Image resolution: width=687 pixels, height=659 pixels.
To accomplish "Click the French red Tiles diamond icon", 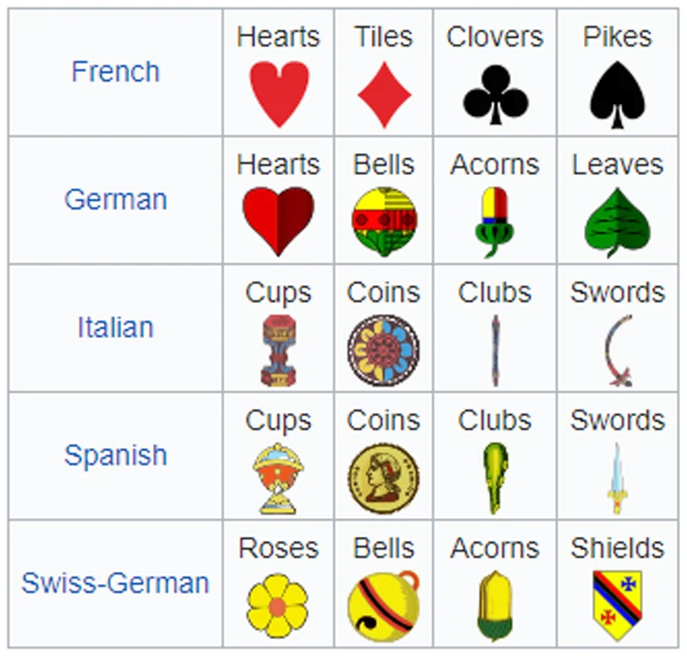I will 384,95.
